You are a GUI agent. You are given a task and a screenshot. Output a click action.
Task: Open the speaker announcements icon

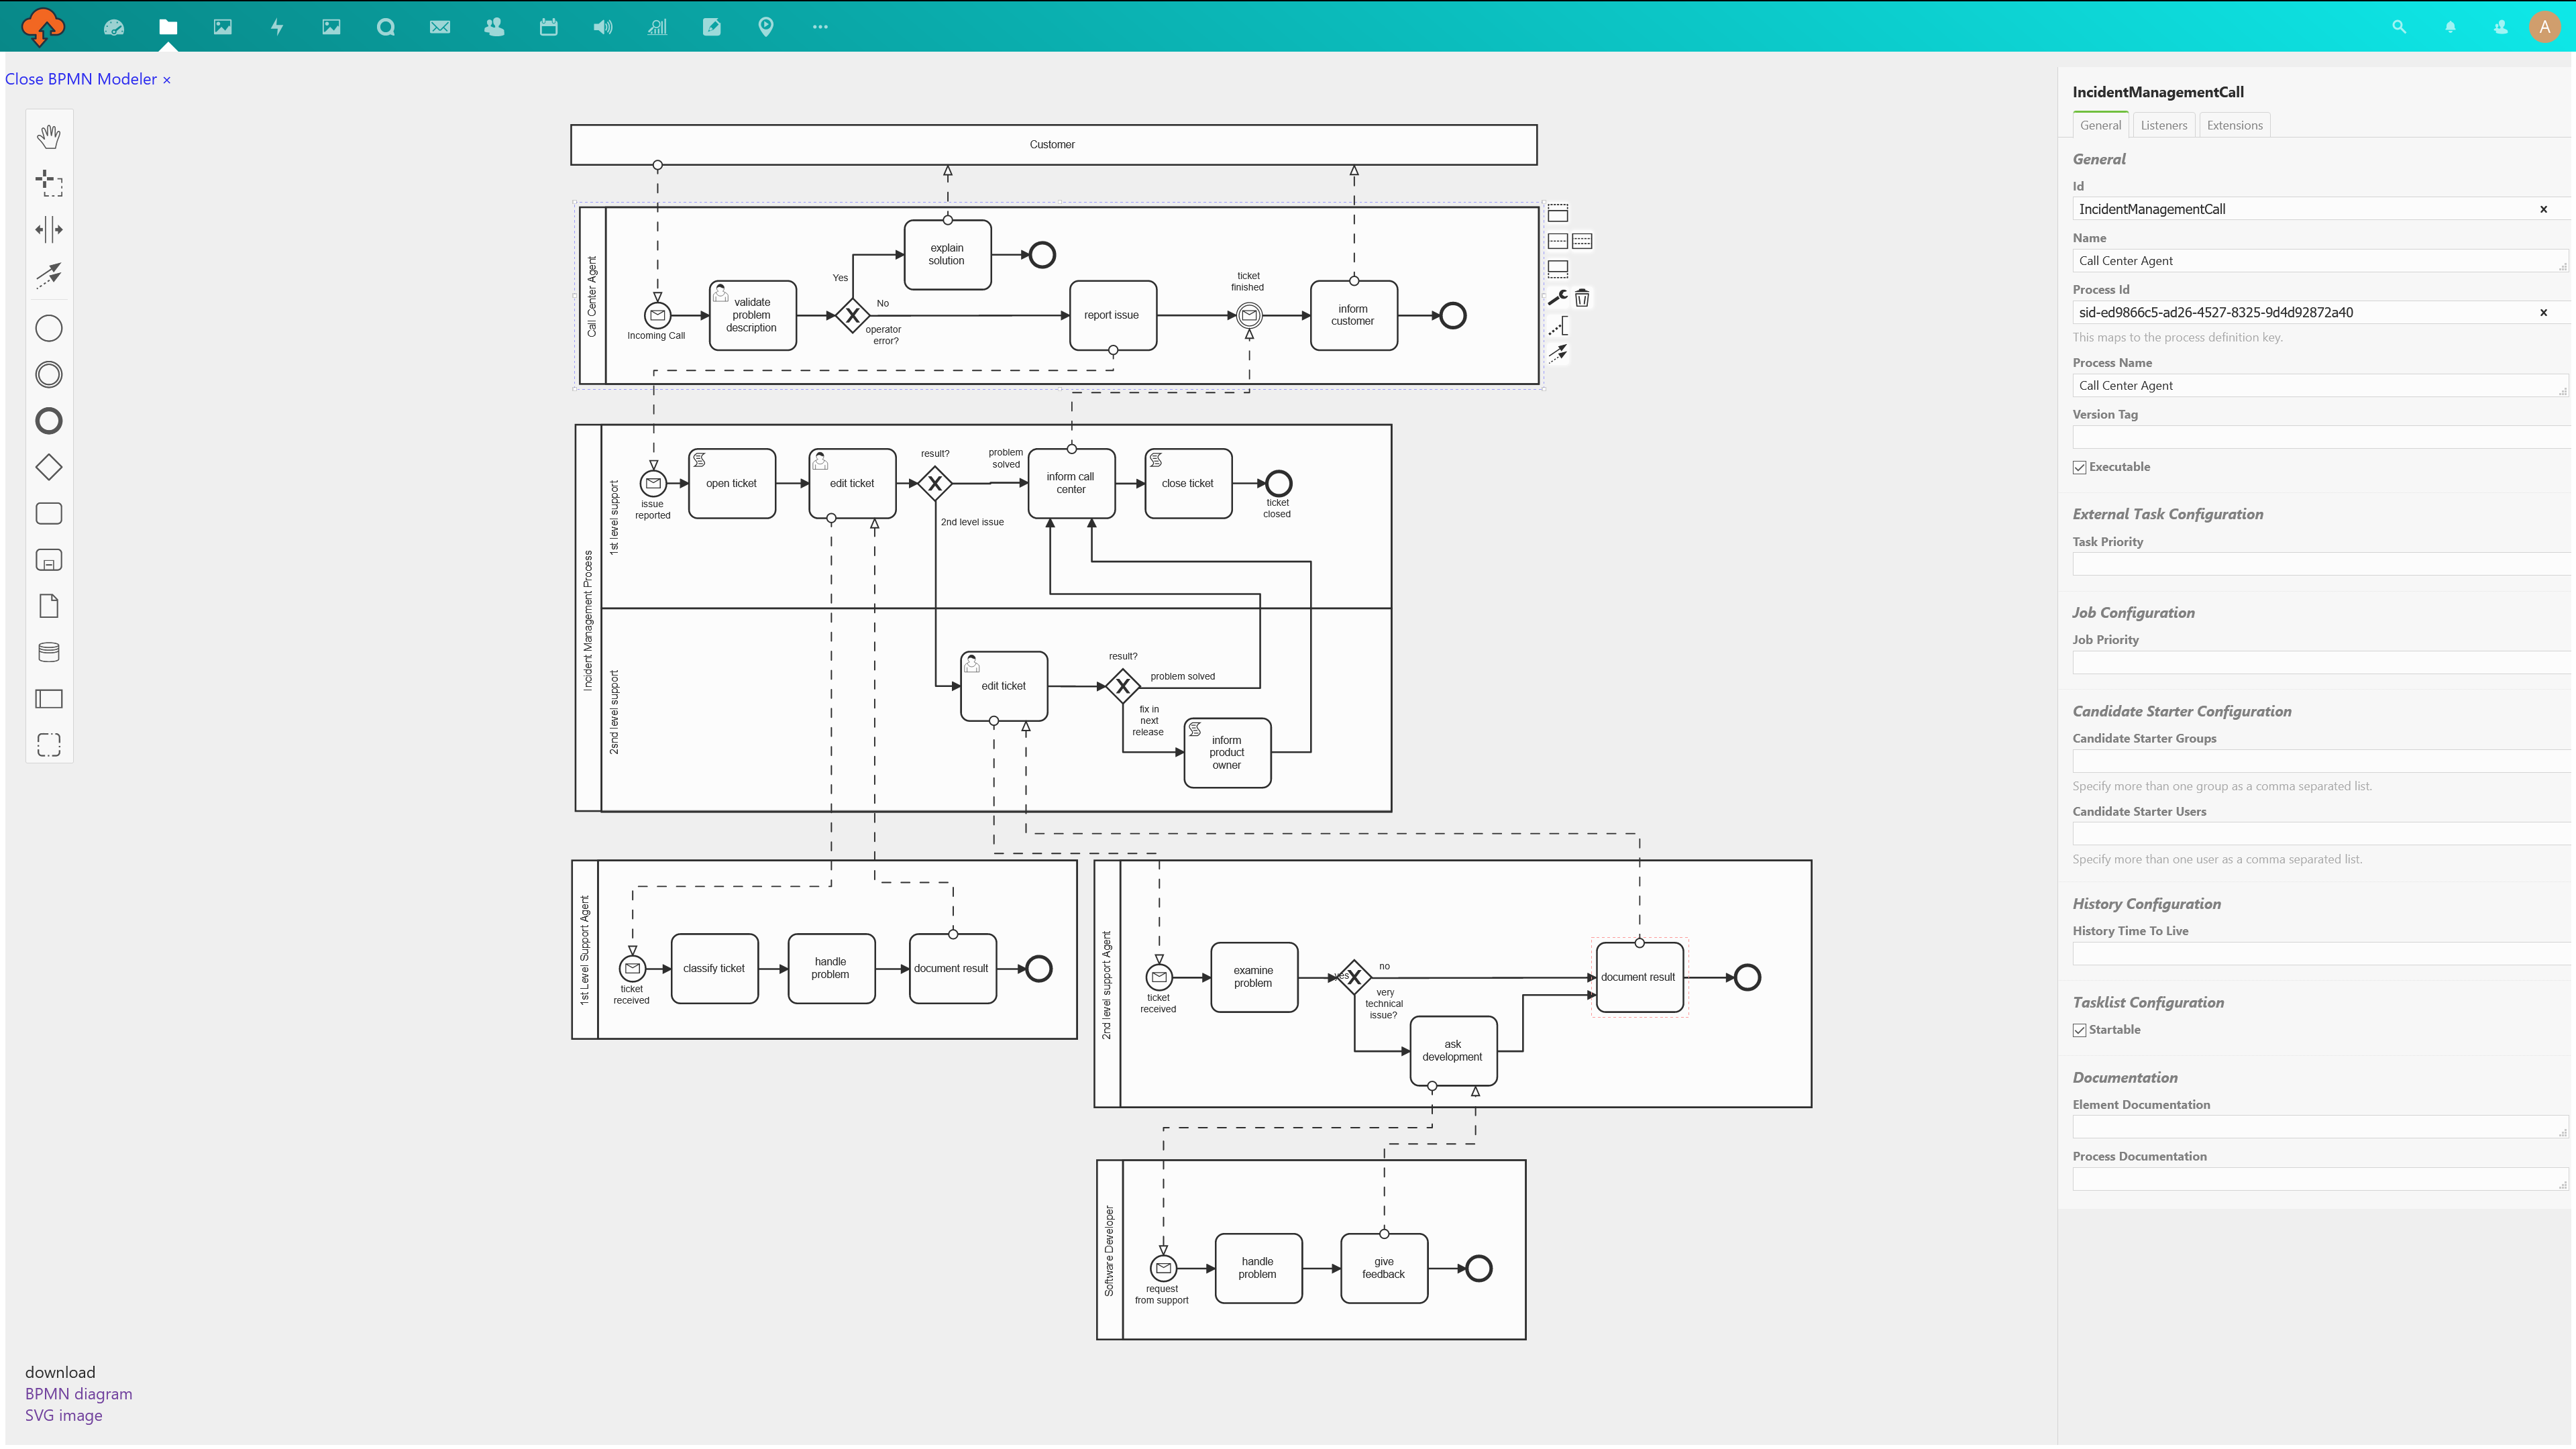tap(603, 27)
